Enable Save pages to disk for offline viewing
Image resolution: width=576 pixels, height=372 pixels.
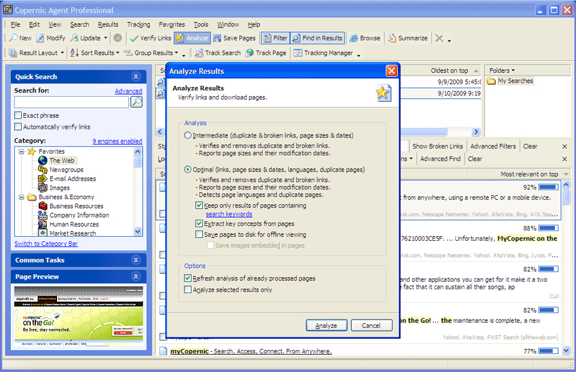click(200, 235)
